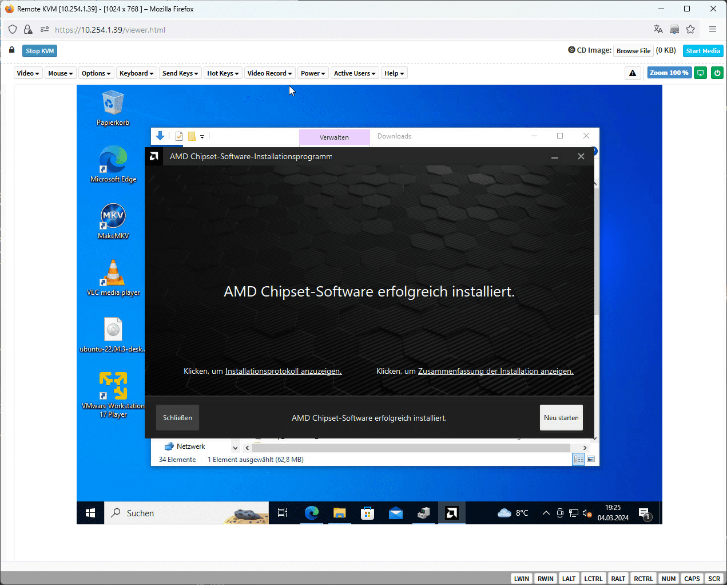Click the KVM warning triangle icon

(x=633, y=73)
